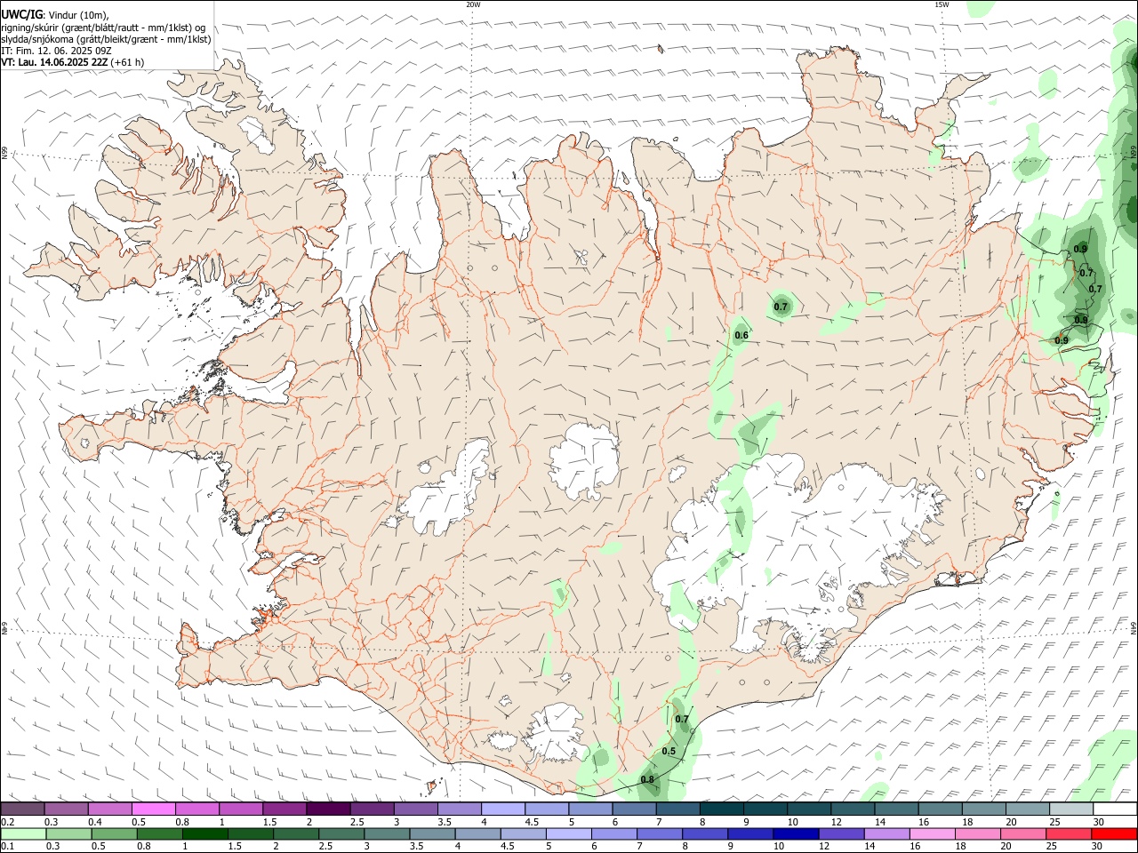
Task: Click the crimson swatch labeled 25 in lower legend
Action: [1070, 833]
